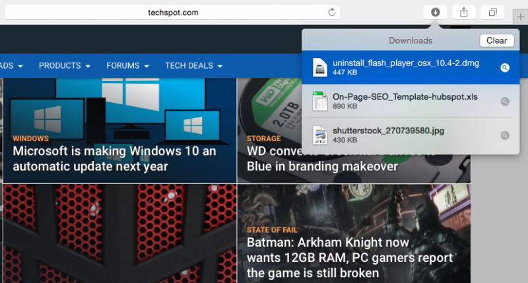The width and height of the screenshot is (528, 283).
Task: Show all tabs overview icon
Action: click(492, 13)
